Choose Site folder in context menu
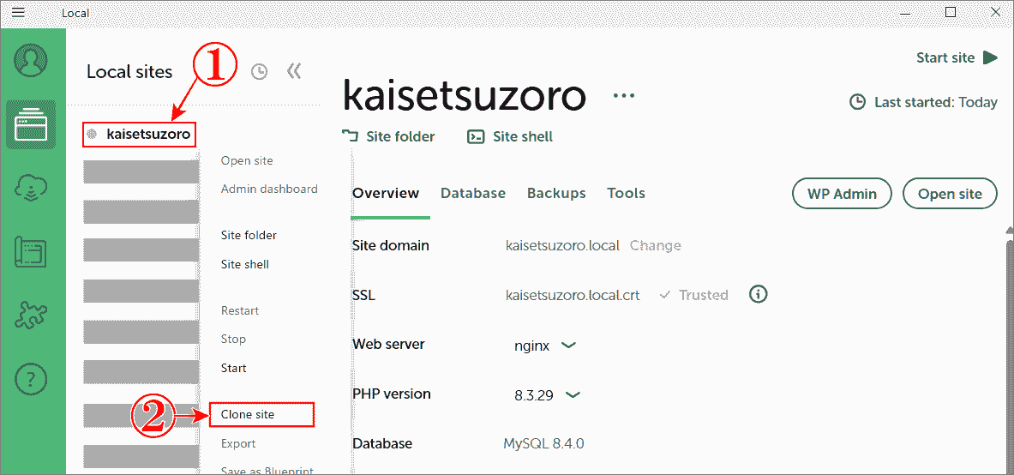The image size is (1014, 475). pos(249,235)
